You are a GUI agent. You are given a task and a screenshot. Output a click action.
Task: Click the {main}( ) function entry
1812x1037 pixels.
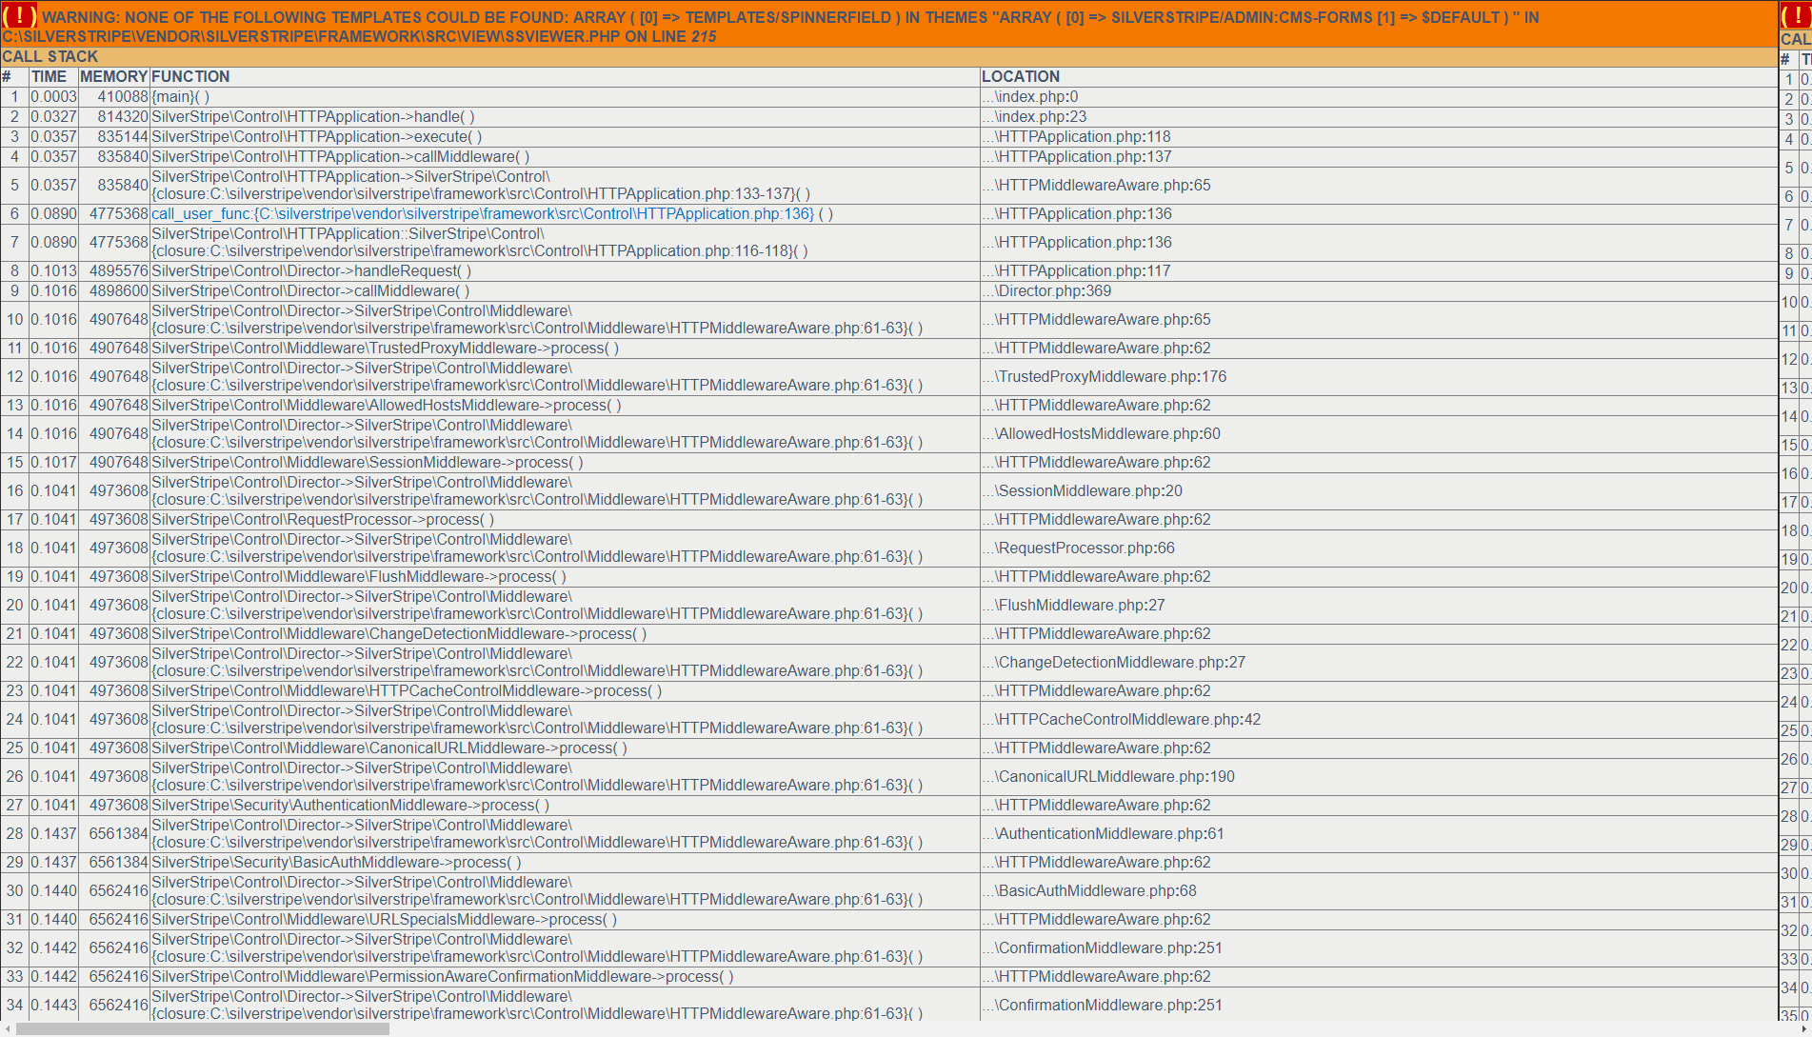180,97
